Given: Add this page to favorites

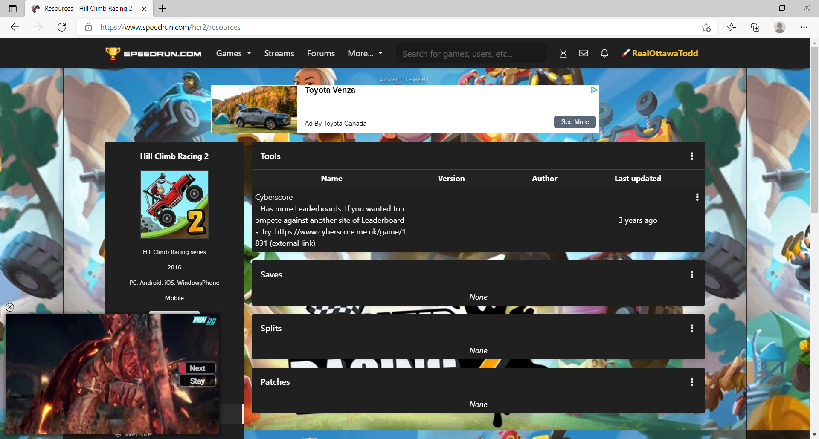Looking at the screenshot, I should 706,27.
